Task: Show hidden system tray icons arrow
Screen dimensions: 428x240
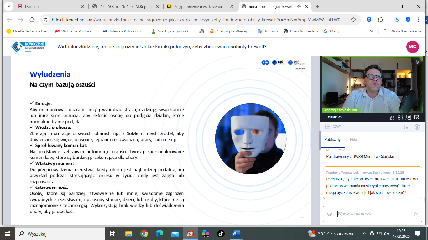Action: (364, 234)
